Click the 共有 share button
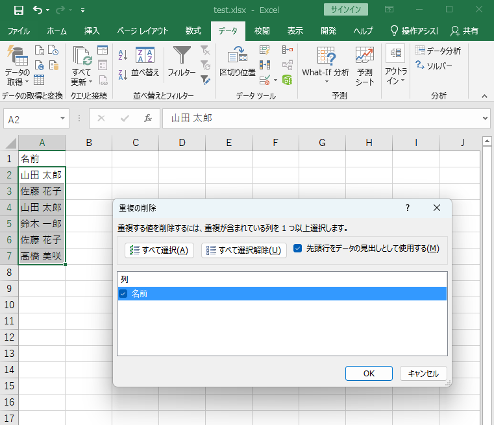This screenshot has height=425, width=494. 465,31
